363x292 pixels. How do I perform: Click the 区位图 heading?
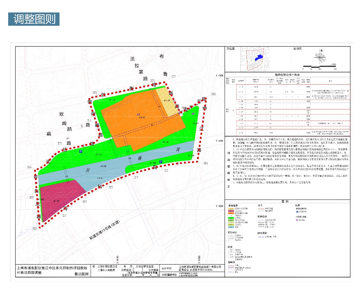click(231, 48)
